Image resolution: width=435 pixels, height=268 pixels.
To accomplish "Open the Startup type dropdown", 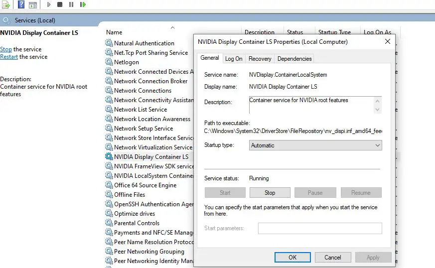I will point(315,145).
